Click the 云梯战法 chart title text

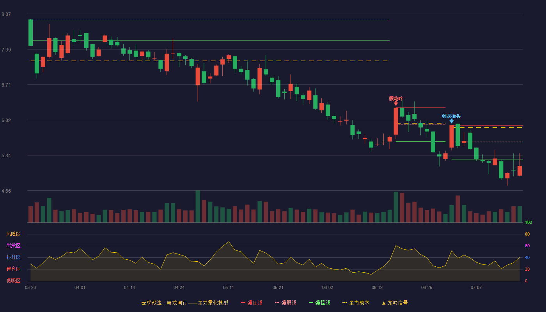[x=151, y=303]
